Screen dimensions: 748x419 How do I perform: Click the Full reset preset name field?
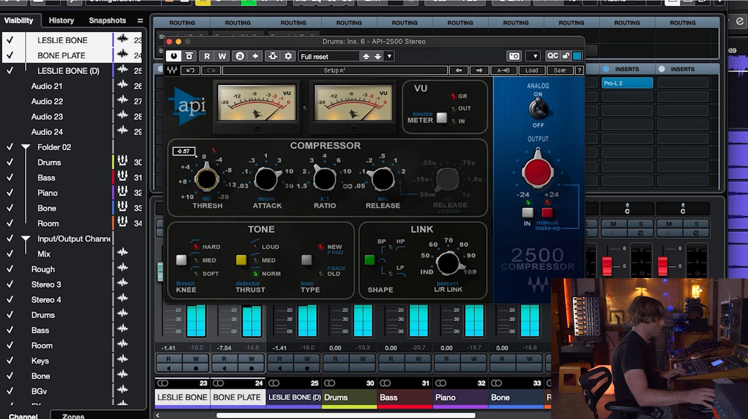(328, 56)
